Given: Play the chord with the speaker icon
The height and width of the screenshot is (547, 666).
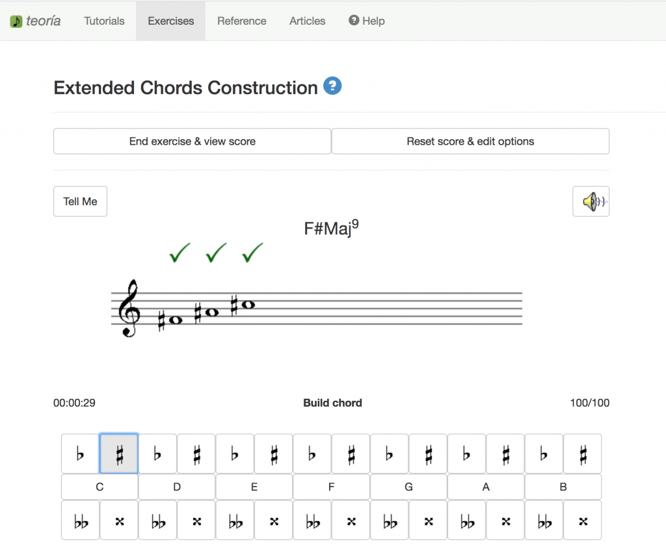Looking at the screenshot, I should coord(591,202).
